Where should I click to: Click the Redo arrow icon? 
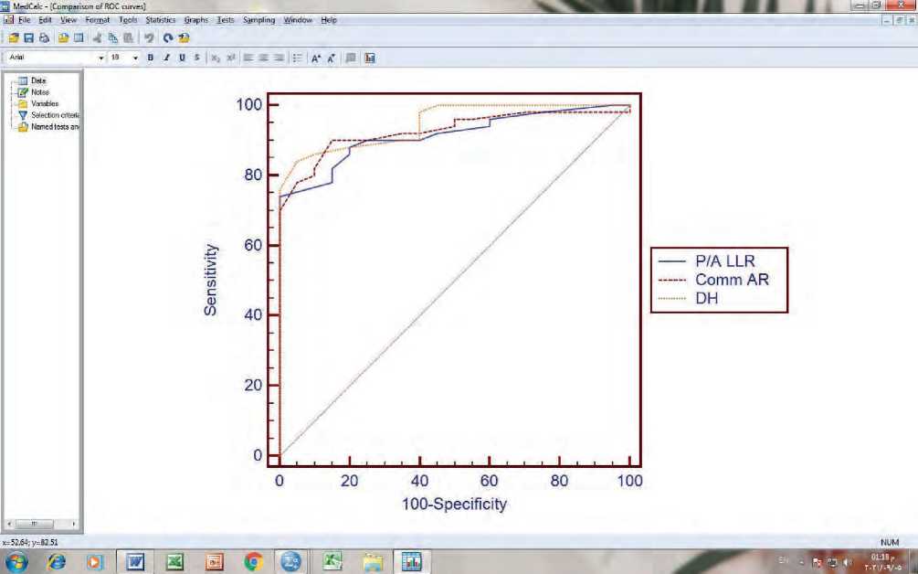tap(167, 38)
